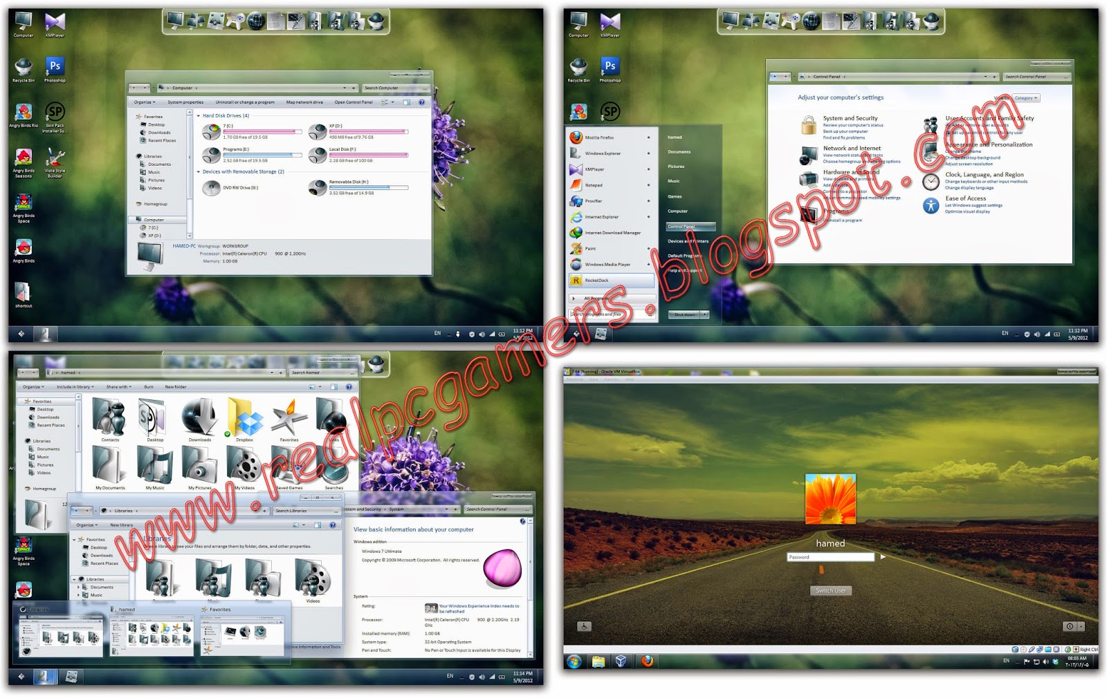Open the Saved Games folder icon
This screenshot has height=698, width=1107.
289,468
